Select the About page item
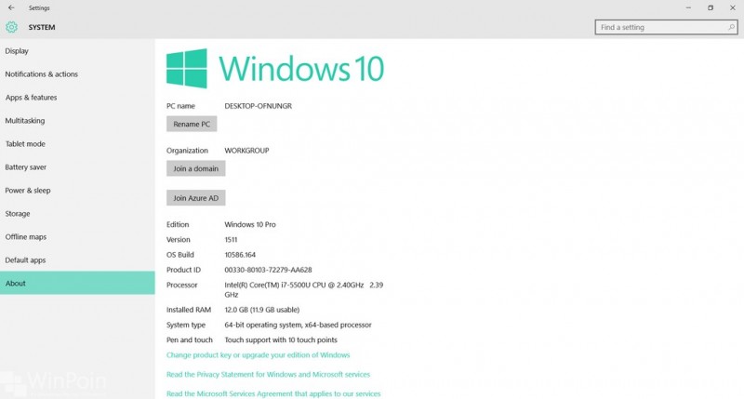 [x=77, y=283]
